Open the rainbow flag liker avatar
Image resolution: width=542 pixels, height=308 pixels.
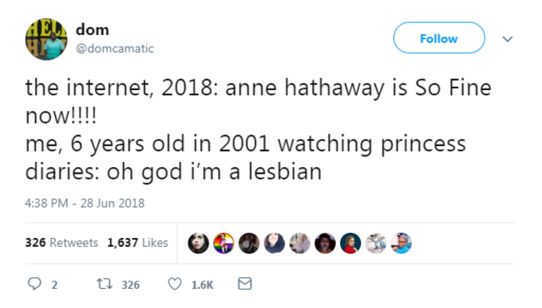(x=223, y=243)
